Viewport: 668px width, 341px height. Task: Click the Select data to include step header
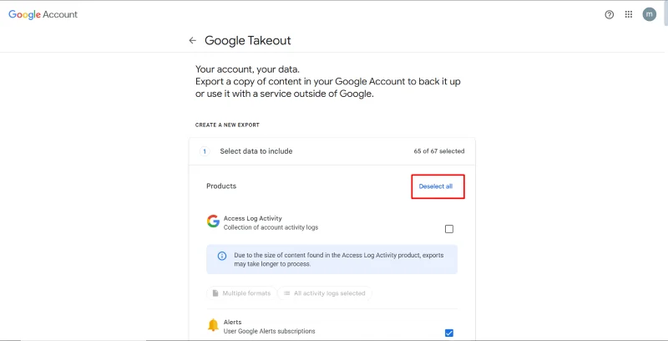pos(331,151)
